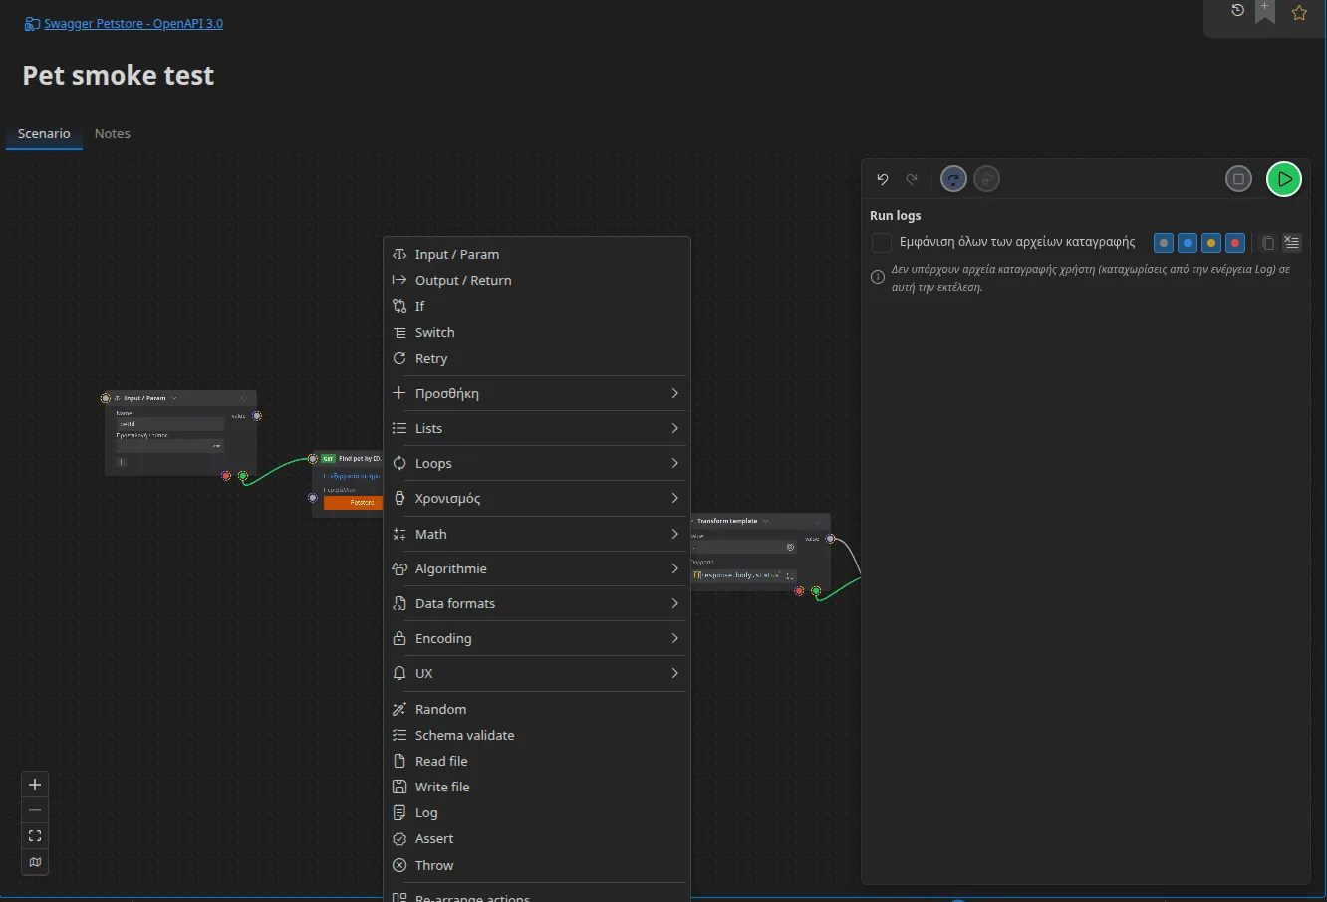Click the orange Petstore button in Find pet node
This screenshot has height=902, width=1327.
click(352, 503)
